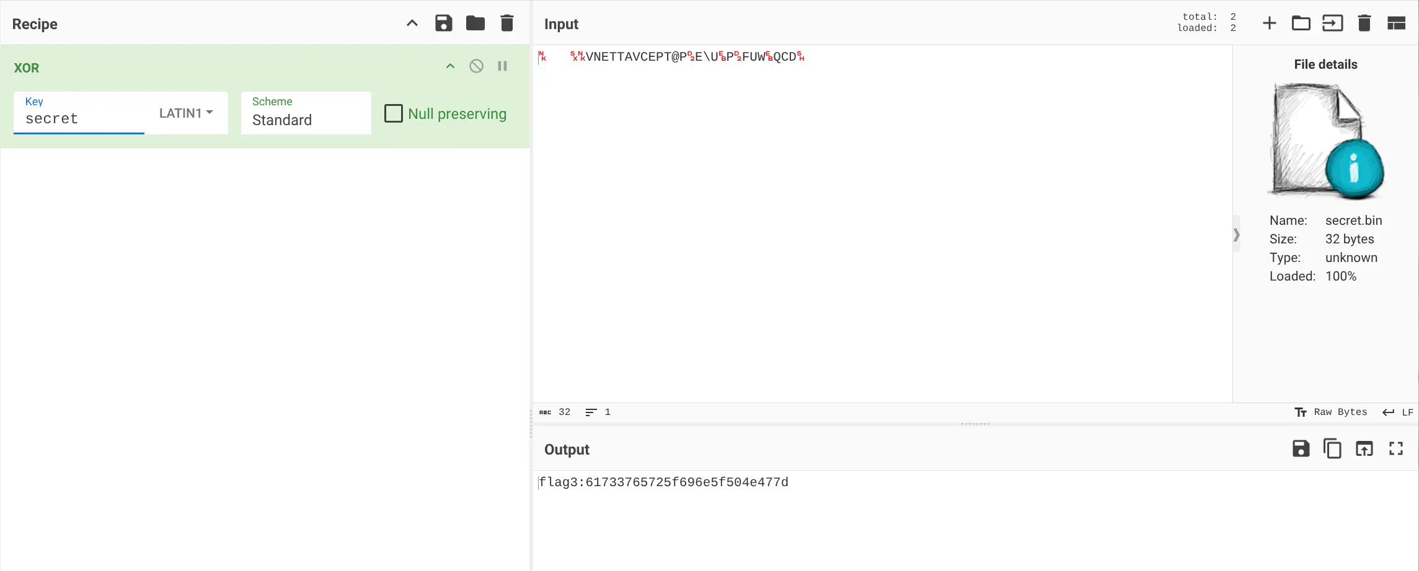This screenshot has width=1419, height=571.
Task: Copy raw output to clipboard
Action: click(1332, 448)
